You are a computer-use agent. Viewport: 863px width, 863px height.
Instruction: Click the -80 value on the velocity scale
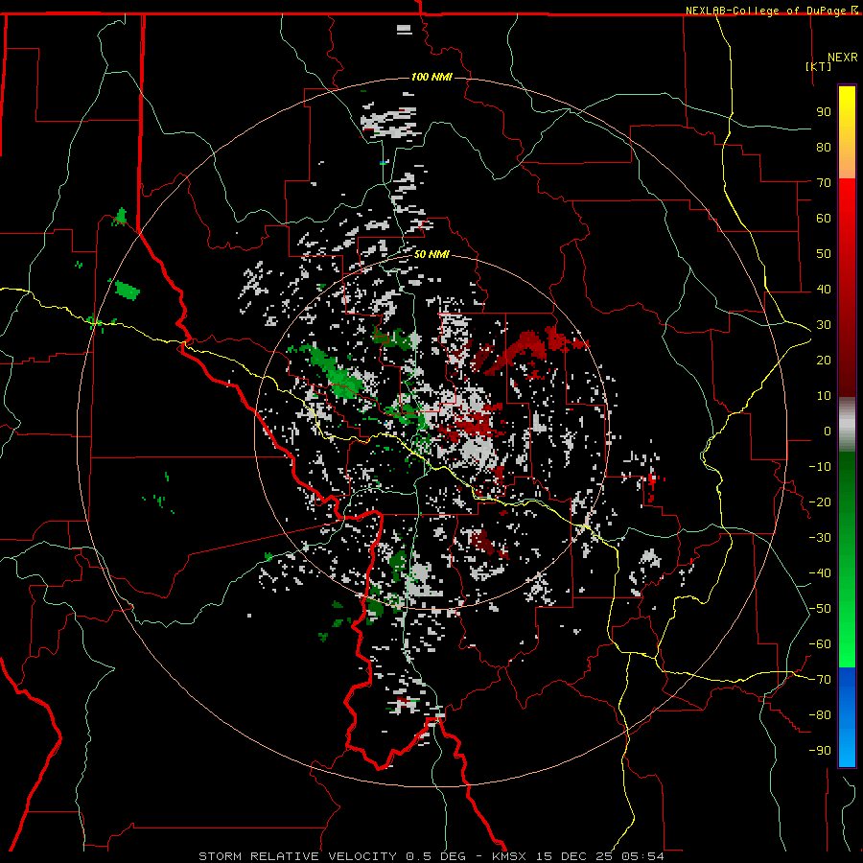coord(820,715)
